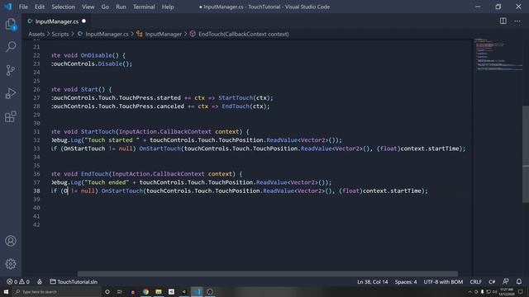Open Assets breadcrumb dropdown
The height and width of the screenshot is (297, 529).
[36, 34]
